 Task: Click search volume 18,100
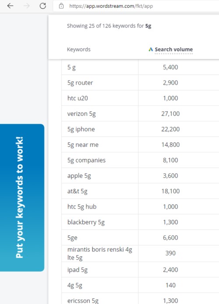[x=170, y=191]
